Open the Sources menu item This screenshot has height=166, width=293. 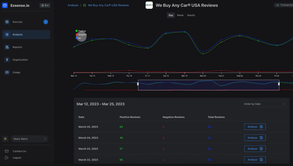click(26, 22)
